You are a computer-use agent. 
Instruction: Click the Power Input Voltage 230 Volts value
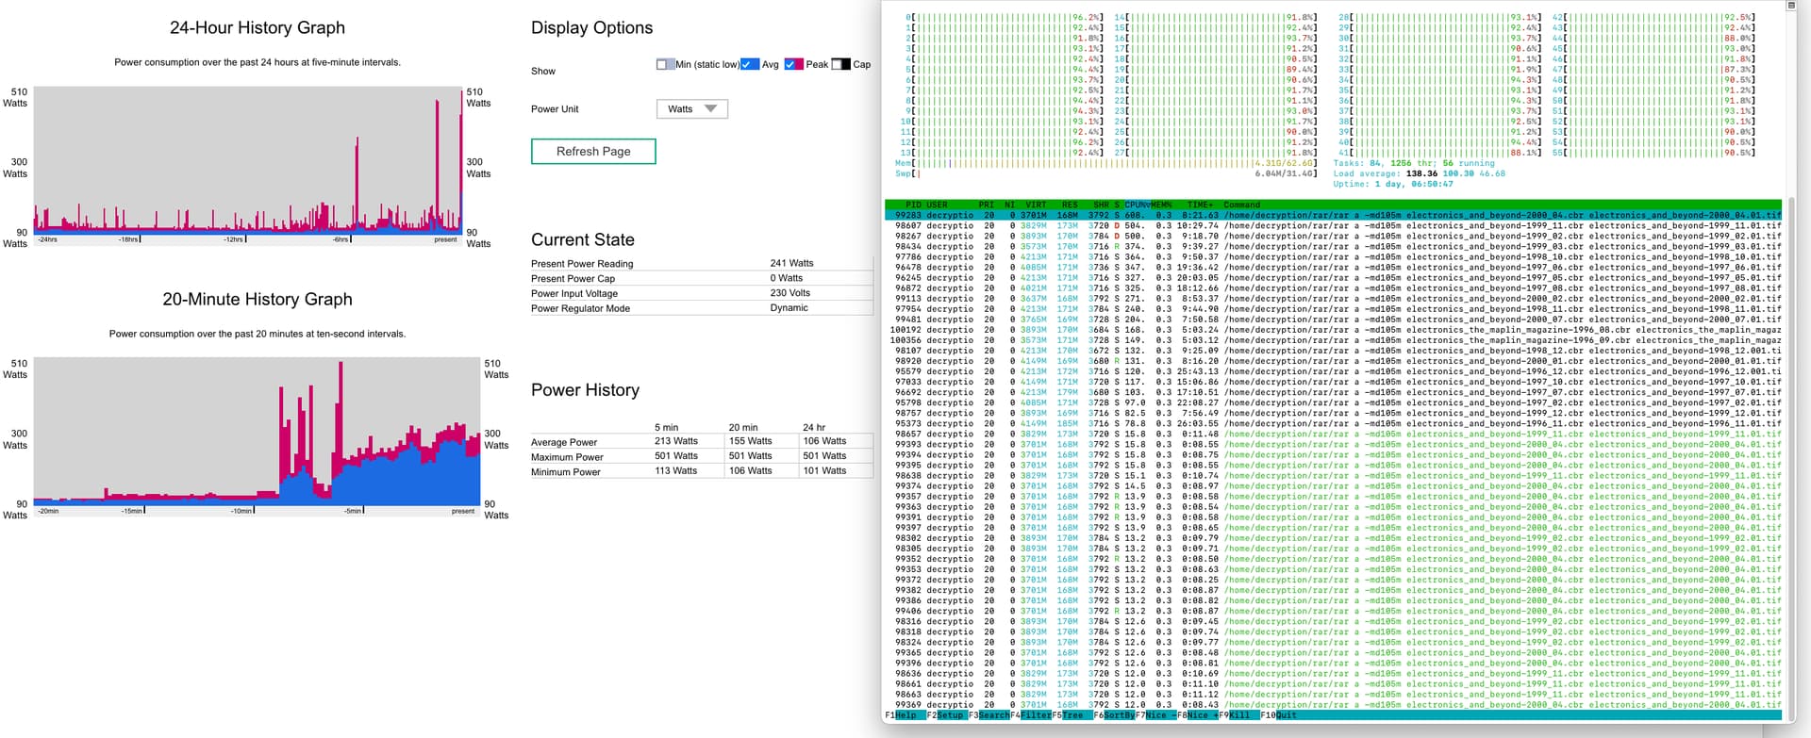(789, 293)
